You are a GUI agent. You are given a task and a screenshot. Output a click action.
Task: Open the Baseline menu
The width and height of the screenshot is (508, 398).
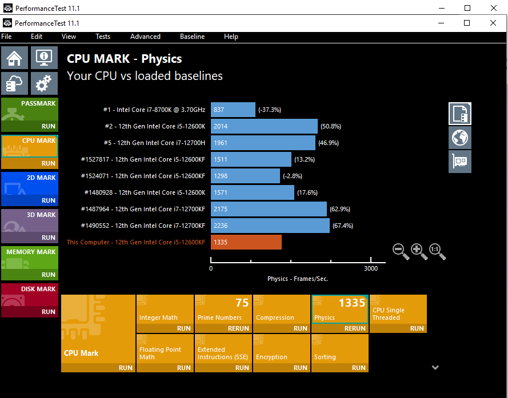[x=192, y=37]
